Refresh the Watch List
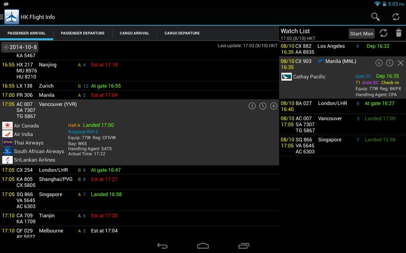Viewport: 406px width, 253px height. pyautogui.click(x=384, y=33)
